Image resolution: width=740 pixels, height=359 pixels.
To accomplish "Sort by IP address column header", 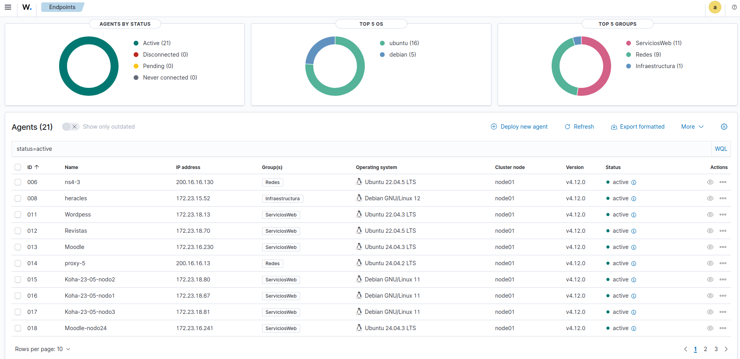I will (x=188, y=167).
